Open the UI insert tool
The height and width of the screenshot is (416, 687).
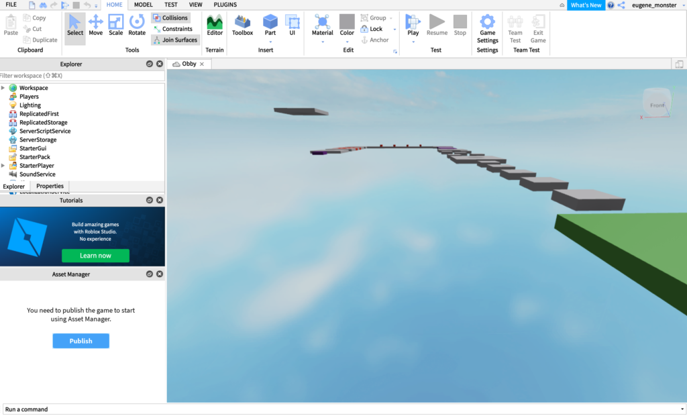click(x=293, y=25)
